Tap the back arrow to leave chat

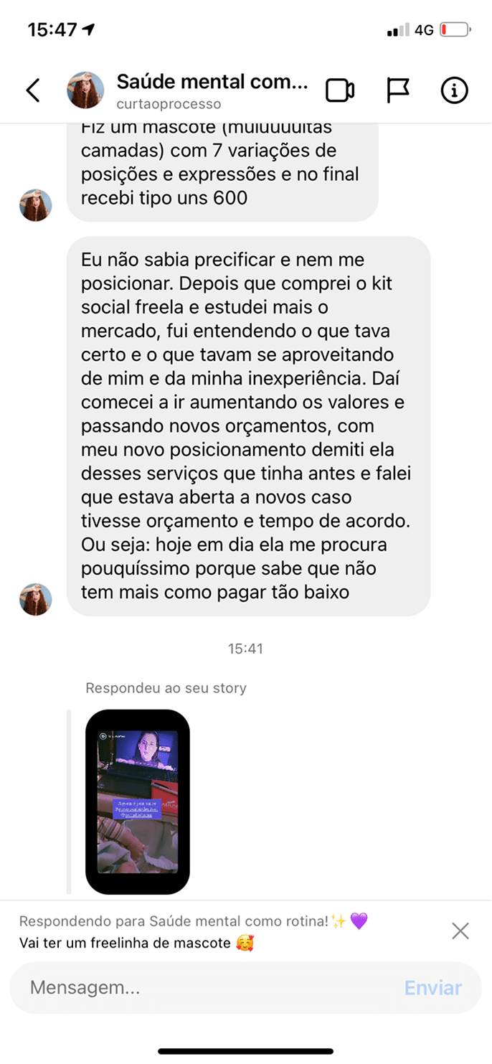click(33, 90)
